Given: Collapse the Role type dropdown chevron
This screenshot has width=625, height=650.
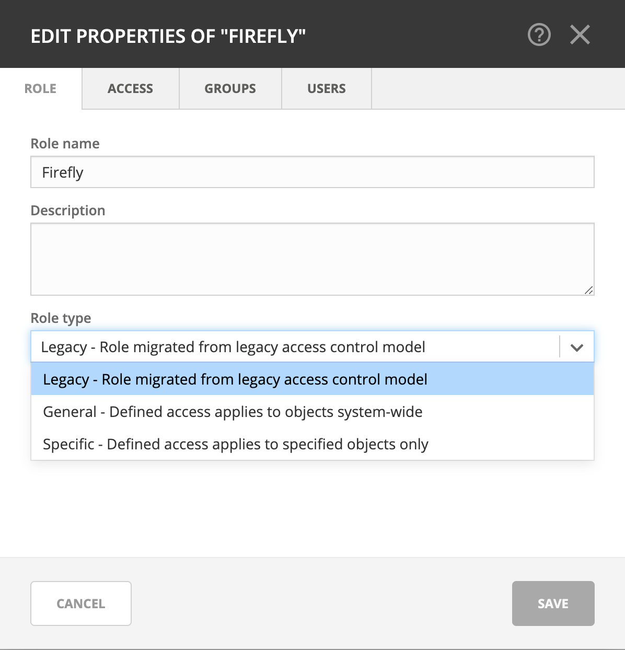Looking at the screenshot, I should (x=576, y=347).
